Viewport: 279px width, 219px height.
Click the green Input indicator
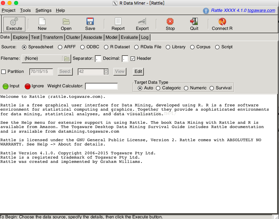coord(6,86)
